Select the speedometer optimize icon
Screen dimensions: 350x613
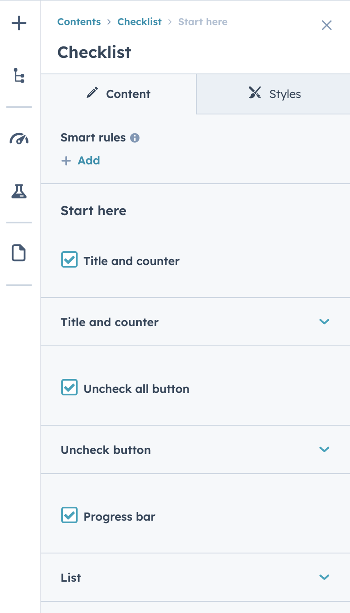19,139
